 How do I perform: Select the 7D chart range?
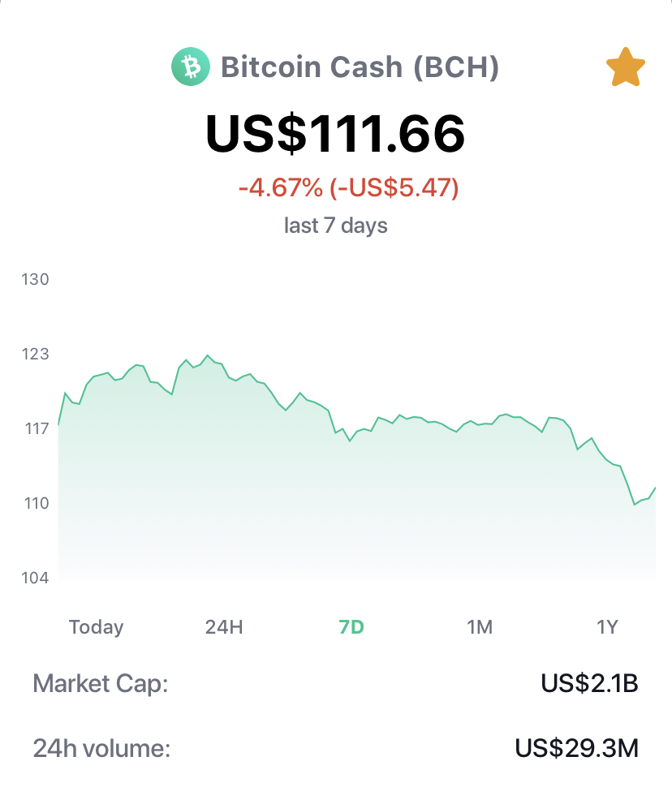351,627
